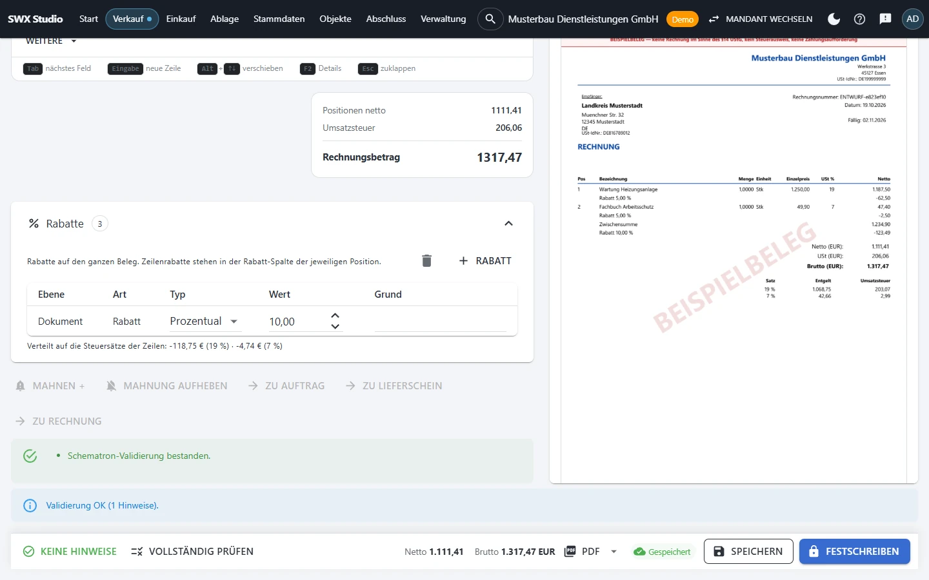Screen dimensions: 929x580
Task: Click the PDF document icon
Action: (x=570, y=552)
